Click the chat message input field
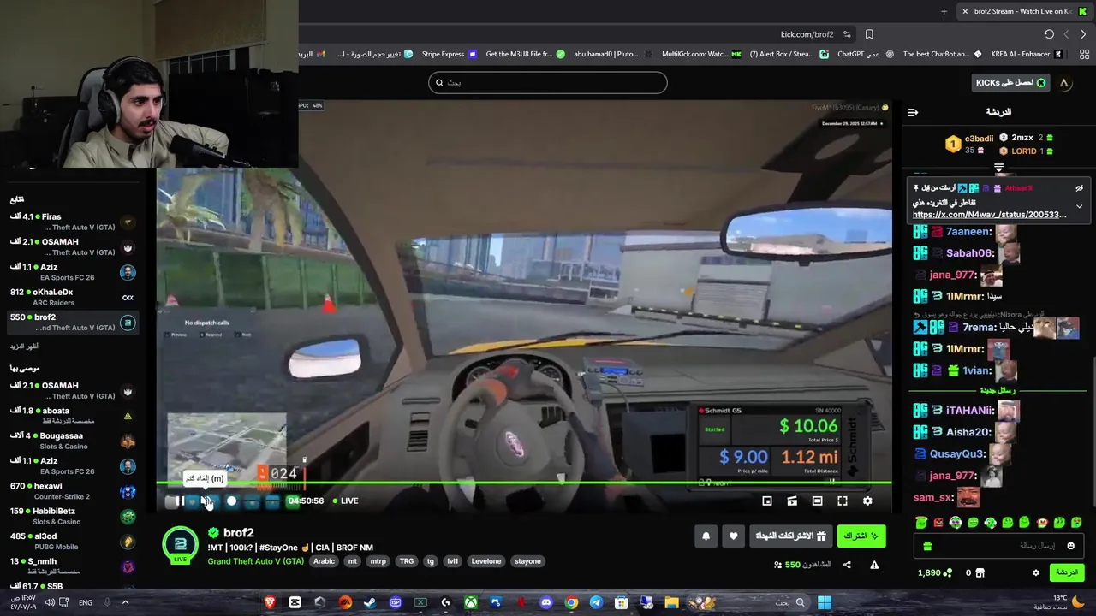Viewport: 1096px width, 616px height. tap(998, 546)
